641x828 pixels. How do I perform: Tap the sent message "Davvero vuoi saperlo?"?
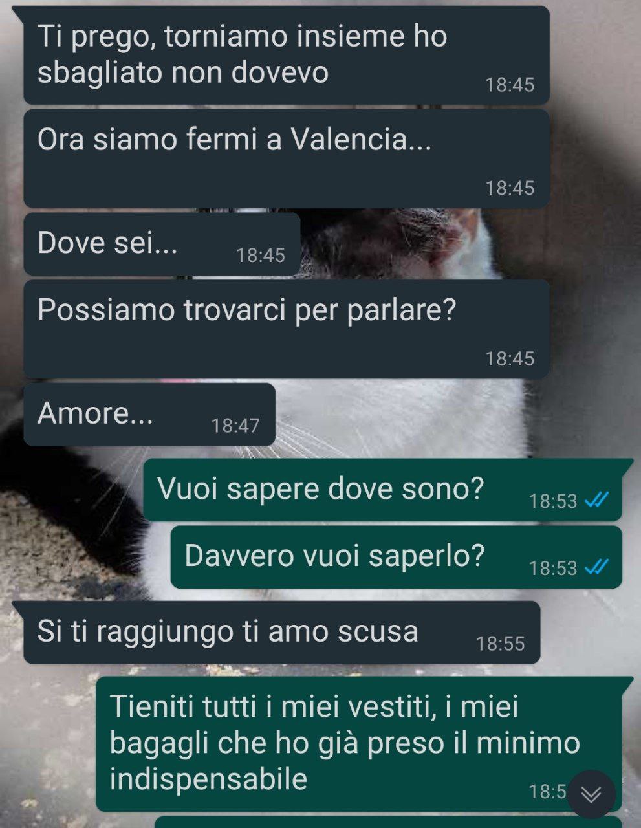397,558
